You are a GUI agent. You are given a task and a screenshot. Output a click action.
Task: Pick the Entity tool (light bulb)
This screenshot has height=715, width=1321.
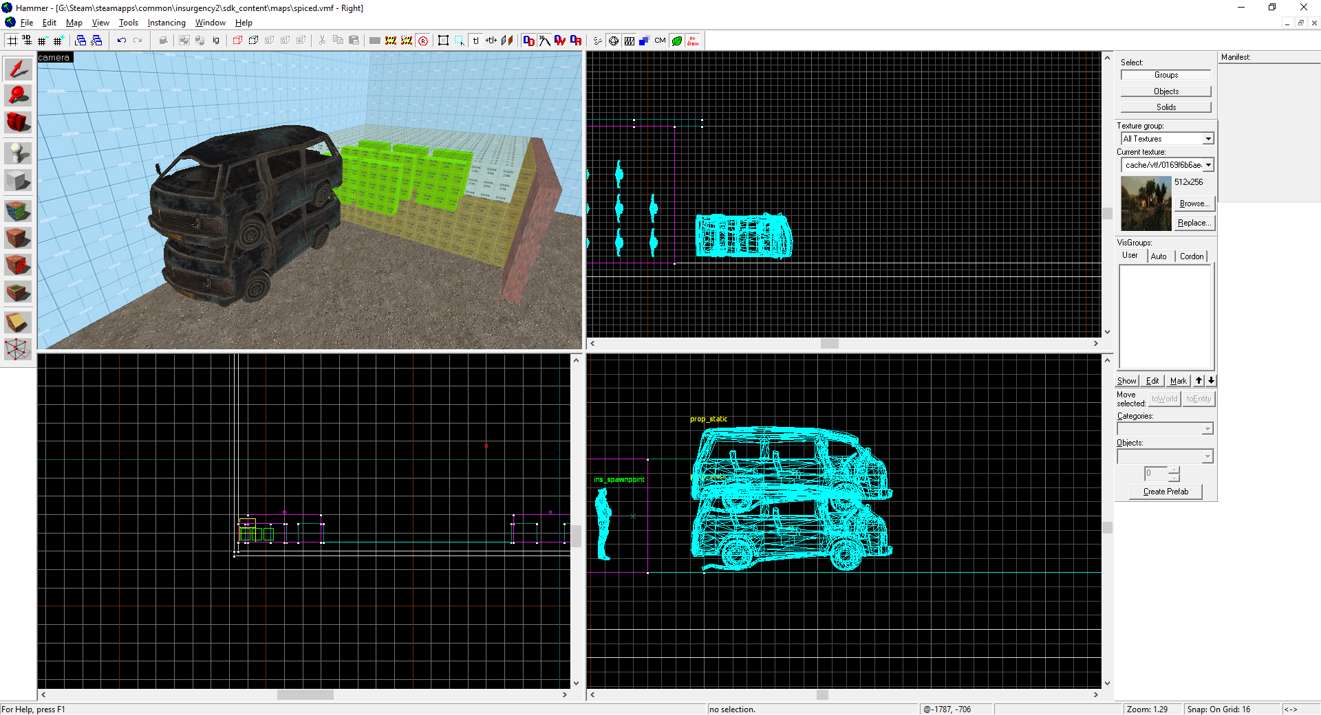pyautogui.click(x=18, y=153)
